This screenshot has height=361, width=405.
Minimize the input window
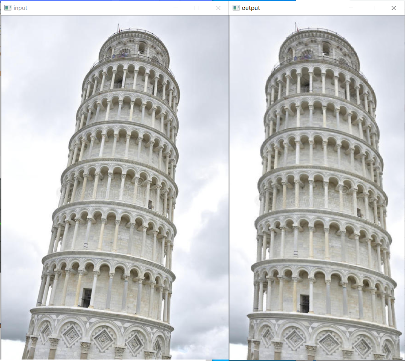176,8
